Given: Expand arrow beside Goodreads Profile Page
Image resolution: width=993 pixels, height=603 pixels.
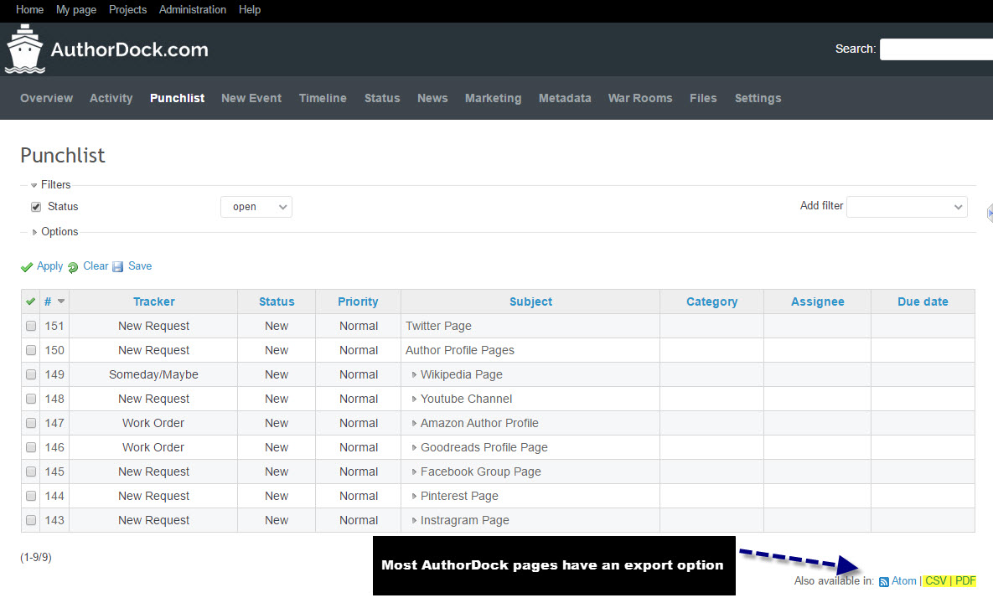Looking at the screenshot, I should pyautogui.click(x=414, y=447).
